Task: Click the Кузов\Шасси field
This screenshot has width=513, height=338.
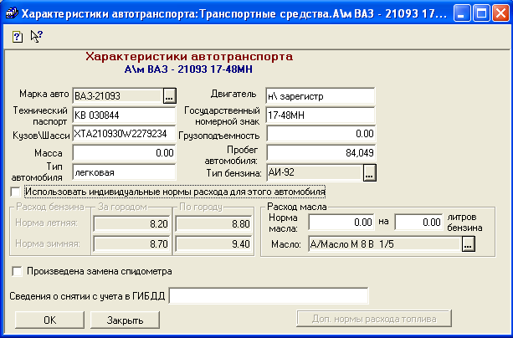Action: point(124,134)
